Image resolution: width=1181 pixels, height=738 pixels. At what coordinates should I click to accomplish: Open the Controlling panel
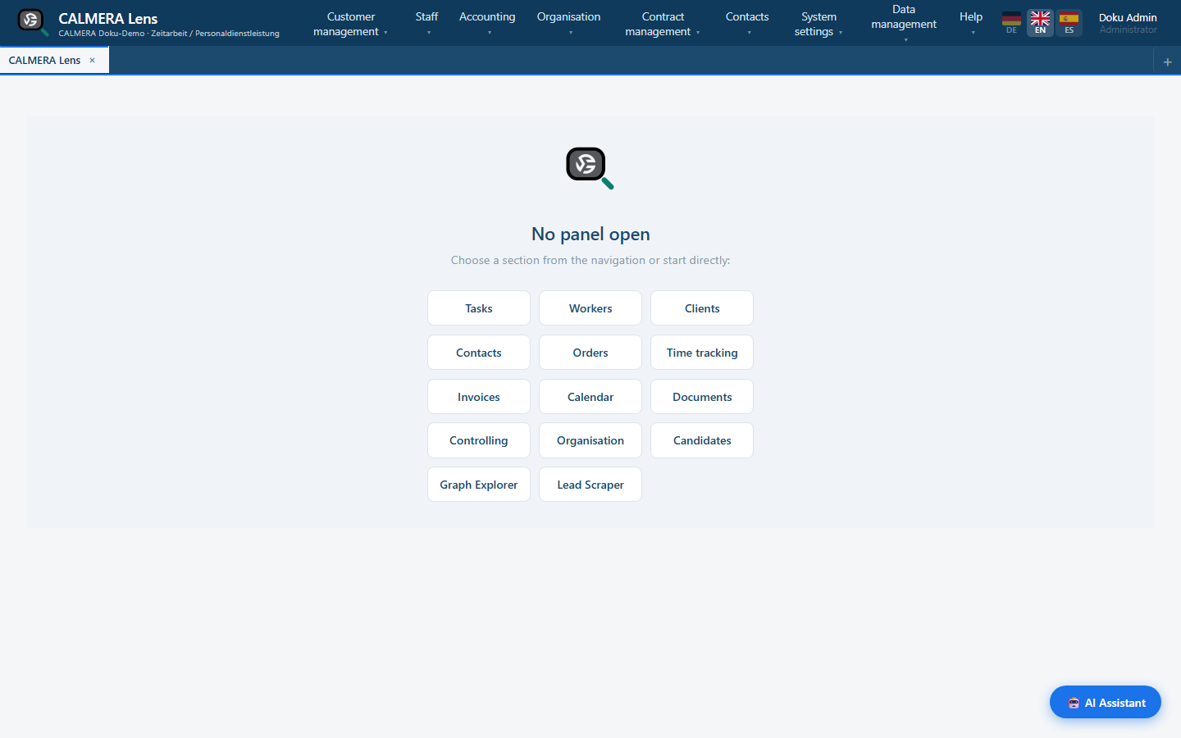tap(479, 440)
